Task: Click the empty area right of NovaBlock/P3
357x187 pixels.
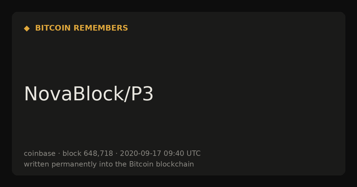Action: click(x=247, y=94)
